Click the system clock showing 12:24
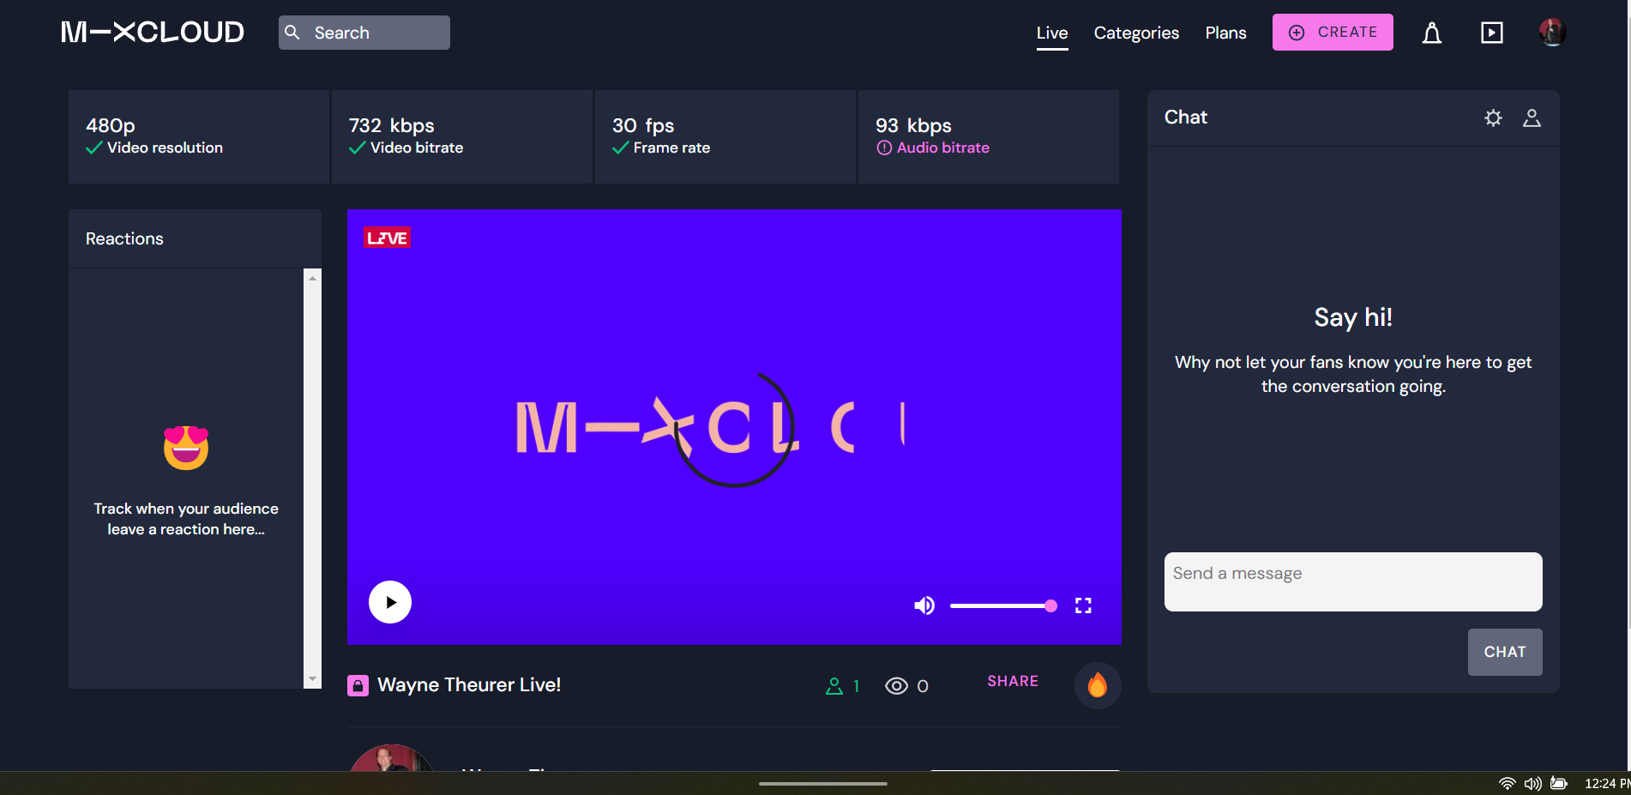Screen dimensions: 1631x795 coord(1607,783)
